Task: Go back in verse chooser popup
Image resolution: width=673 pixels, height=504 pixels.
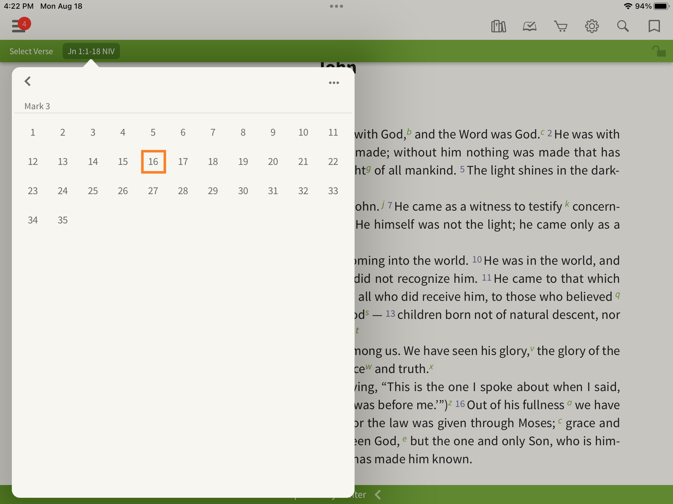Action: pos(28,82)
